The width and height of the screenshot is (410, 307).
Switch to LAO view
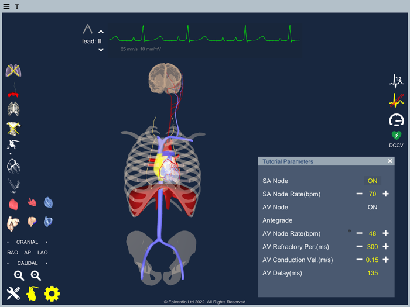coord(43,253)
